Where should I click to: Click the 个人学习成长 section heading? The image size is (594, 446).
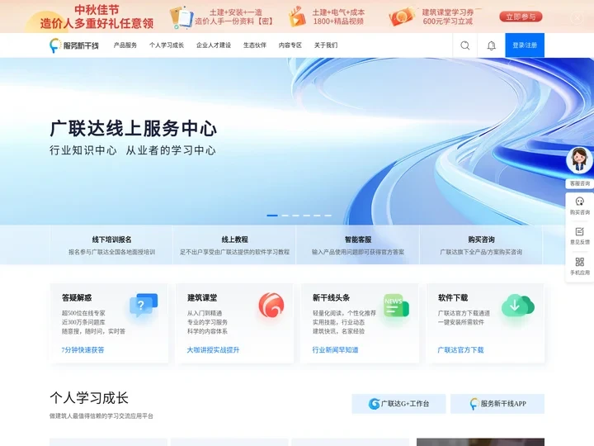coord(89,398)
